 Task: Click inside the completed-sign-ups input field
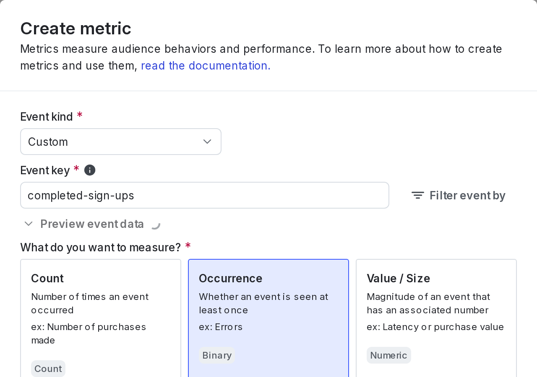[x=205, y=195]
